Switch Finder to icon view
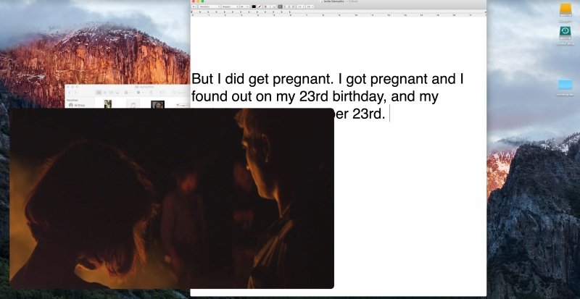The image size is (580, 299). pyautogui.click(x=99, y=93)
